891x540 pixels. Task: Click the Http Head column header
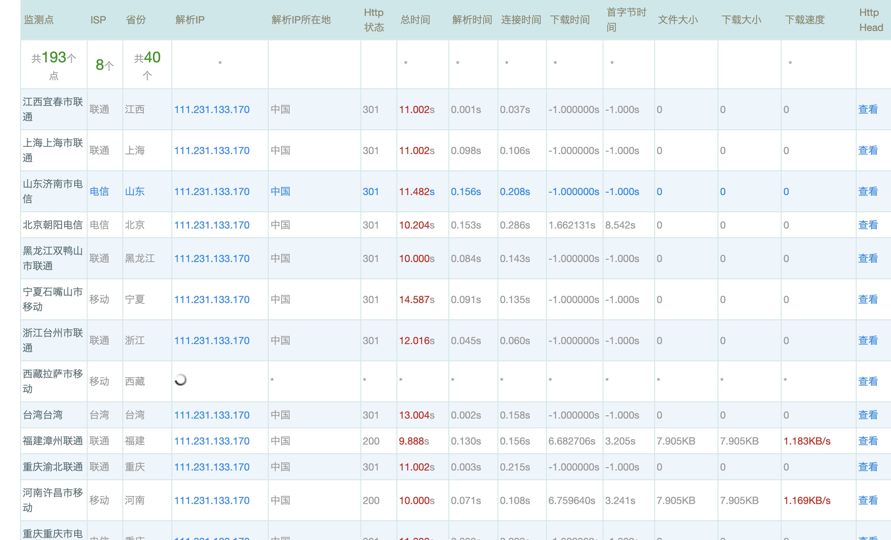[x=871, y=20]
